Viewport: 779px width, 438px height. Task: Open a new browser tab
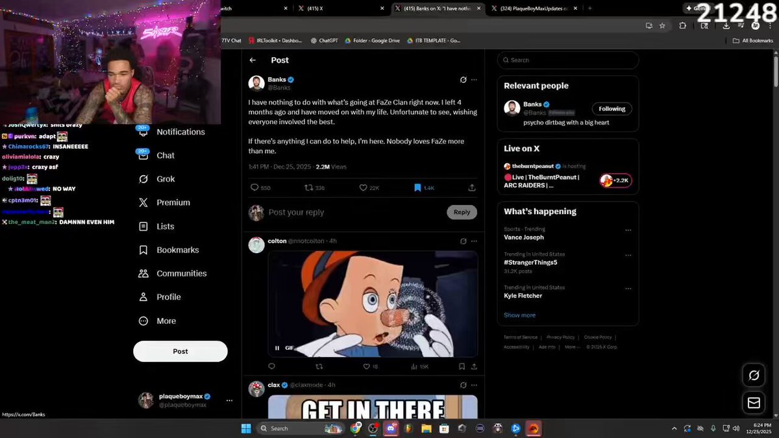click(x=589, y=8)
